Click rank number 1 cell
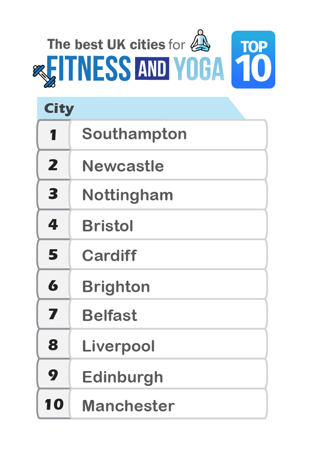310x453 pixels. (x=53, y=135)
